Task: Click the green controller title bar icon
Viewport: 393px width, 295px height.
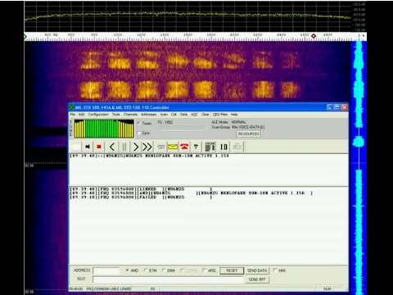Action: [x=71, y=107]
